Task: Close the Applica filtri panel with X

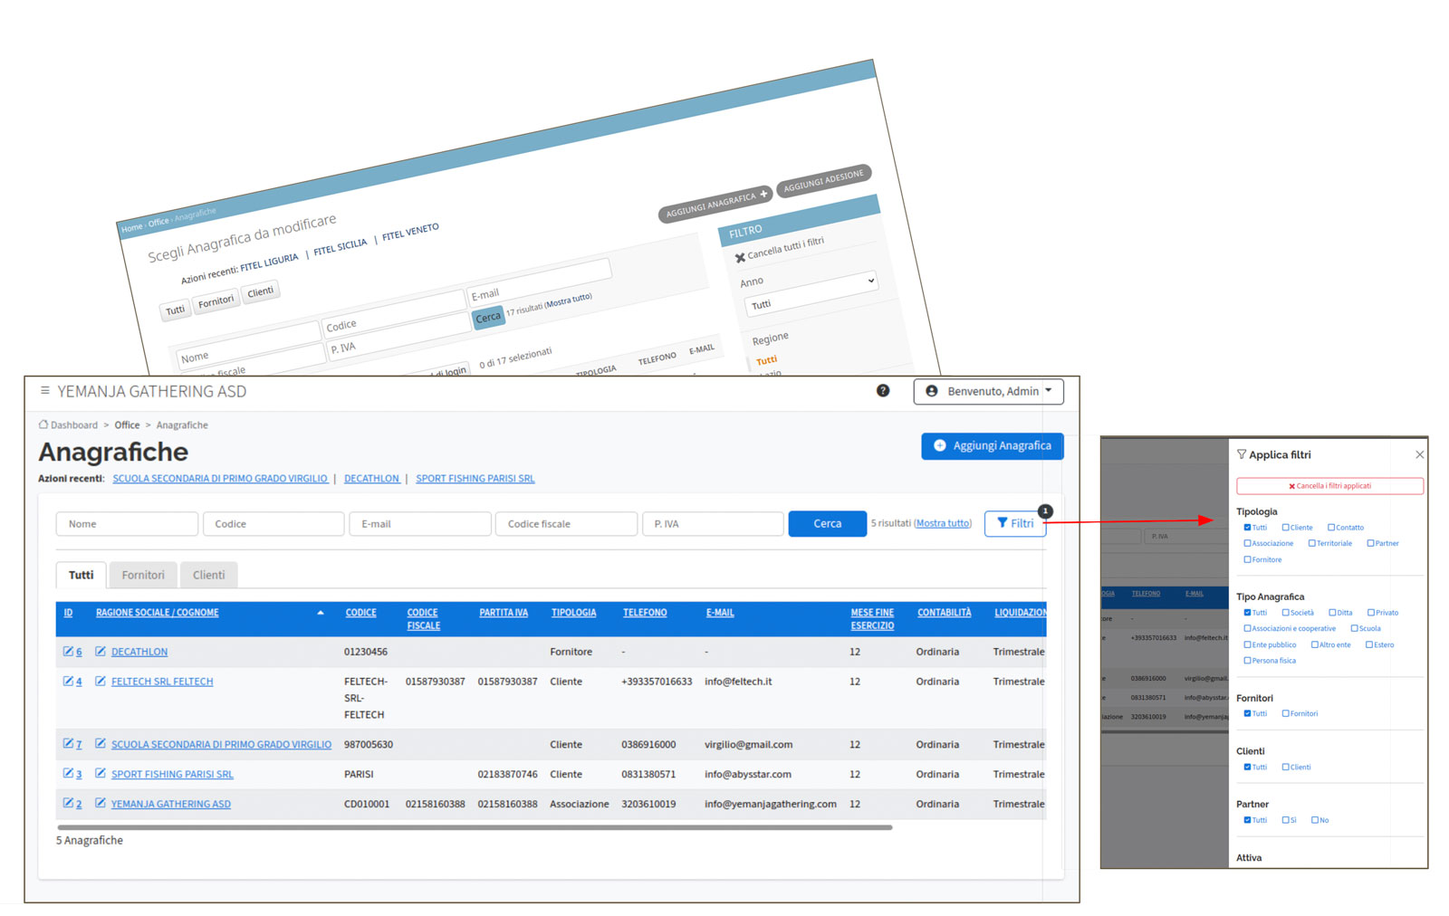Action: tap(1419, 454)
